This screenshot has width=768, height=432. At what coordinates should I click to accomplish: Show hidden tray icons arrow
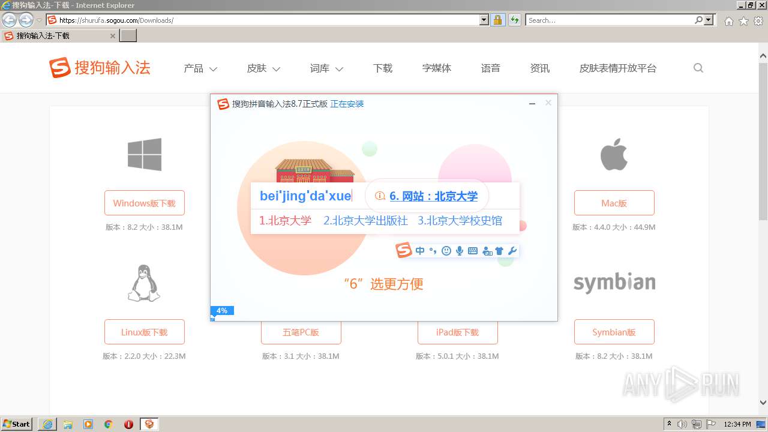point(669,424)
